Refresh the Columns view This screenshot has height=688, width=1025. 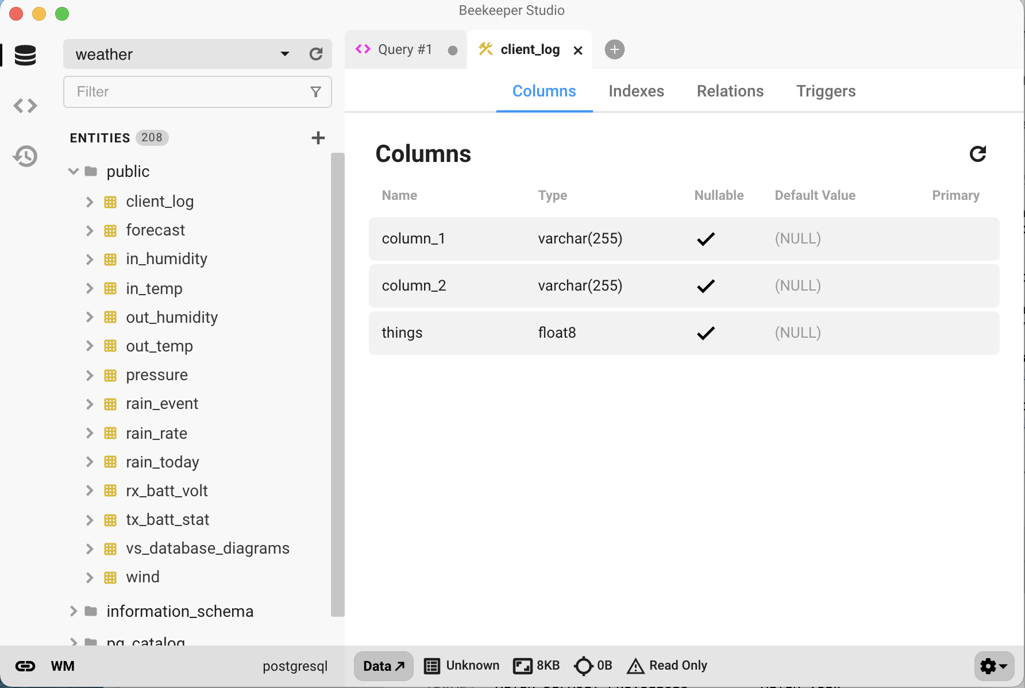pos(977,153)
